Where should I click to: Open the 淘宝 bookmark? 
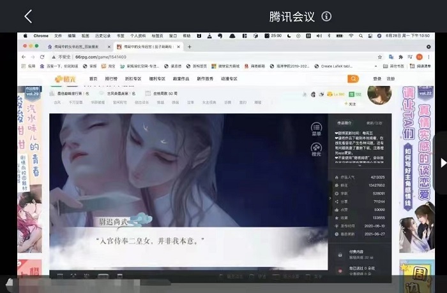109,66
